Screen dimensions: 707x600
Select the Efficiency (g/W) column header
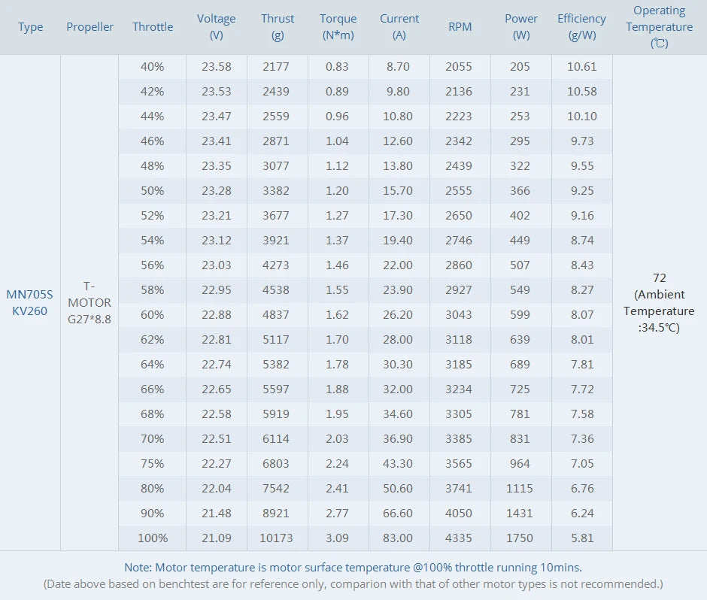581,26
